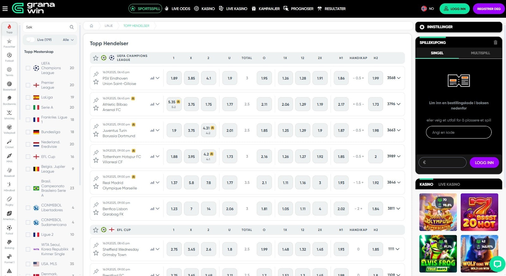Open the Alle filter dropdown
Image resolution: width=506 pixels, height=276 pixels.
(x=68, y=40)
